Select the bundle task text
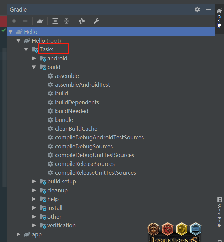The image size is (224, 242). pos(64,120)
